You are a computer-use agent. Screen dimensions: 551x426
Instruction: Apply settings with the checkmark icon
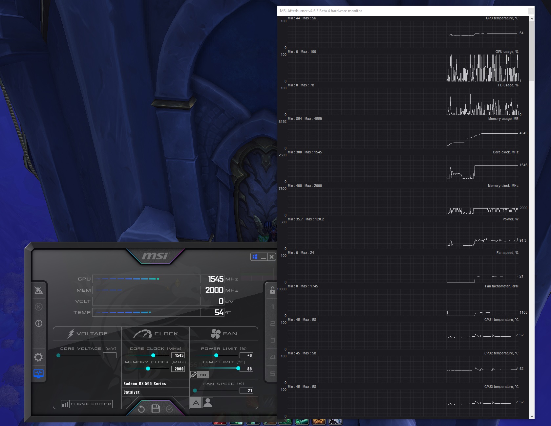pyautogui.click(x=169, y=409)
